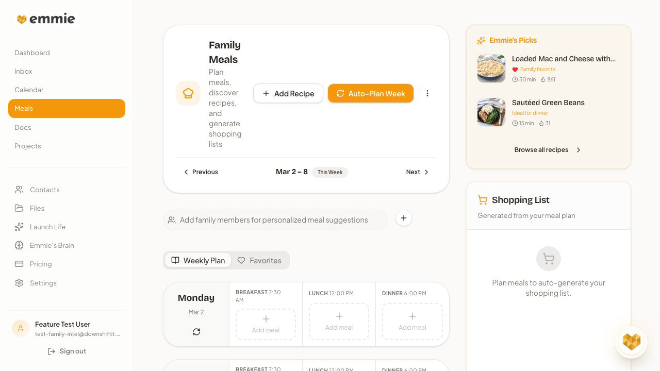This screenshot has height=371, width=660.
Task: Click the Auto-Plan Week button
Action: coord(371,93)
